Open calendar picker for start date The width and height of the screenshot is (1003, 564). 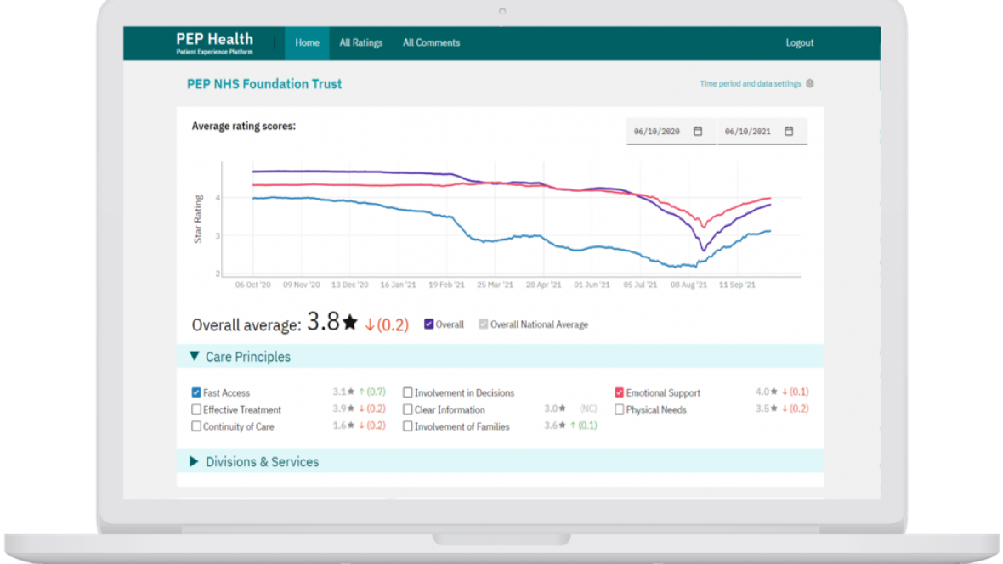tap(698, 132)
